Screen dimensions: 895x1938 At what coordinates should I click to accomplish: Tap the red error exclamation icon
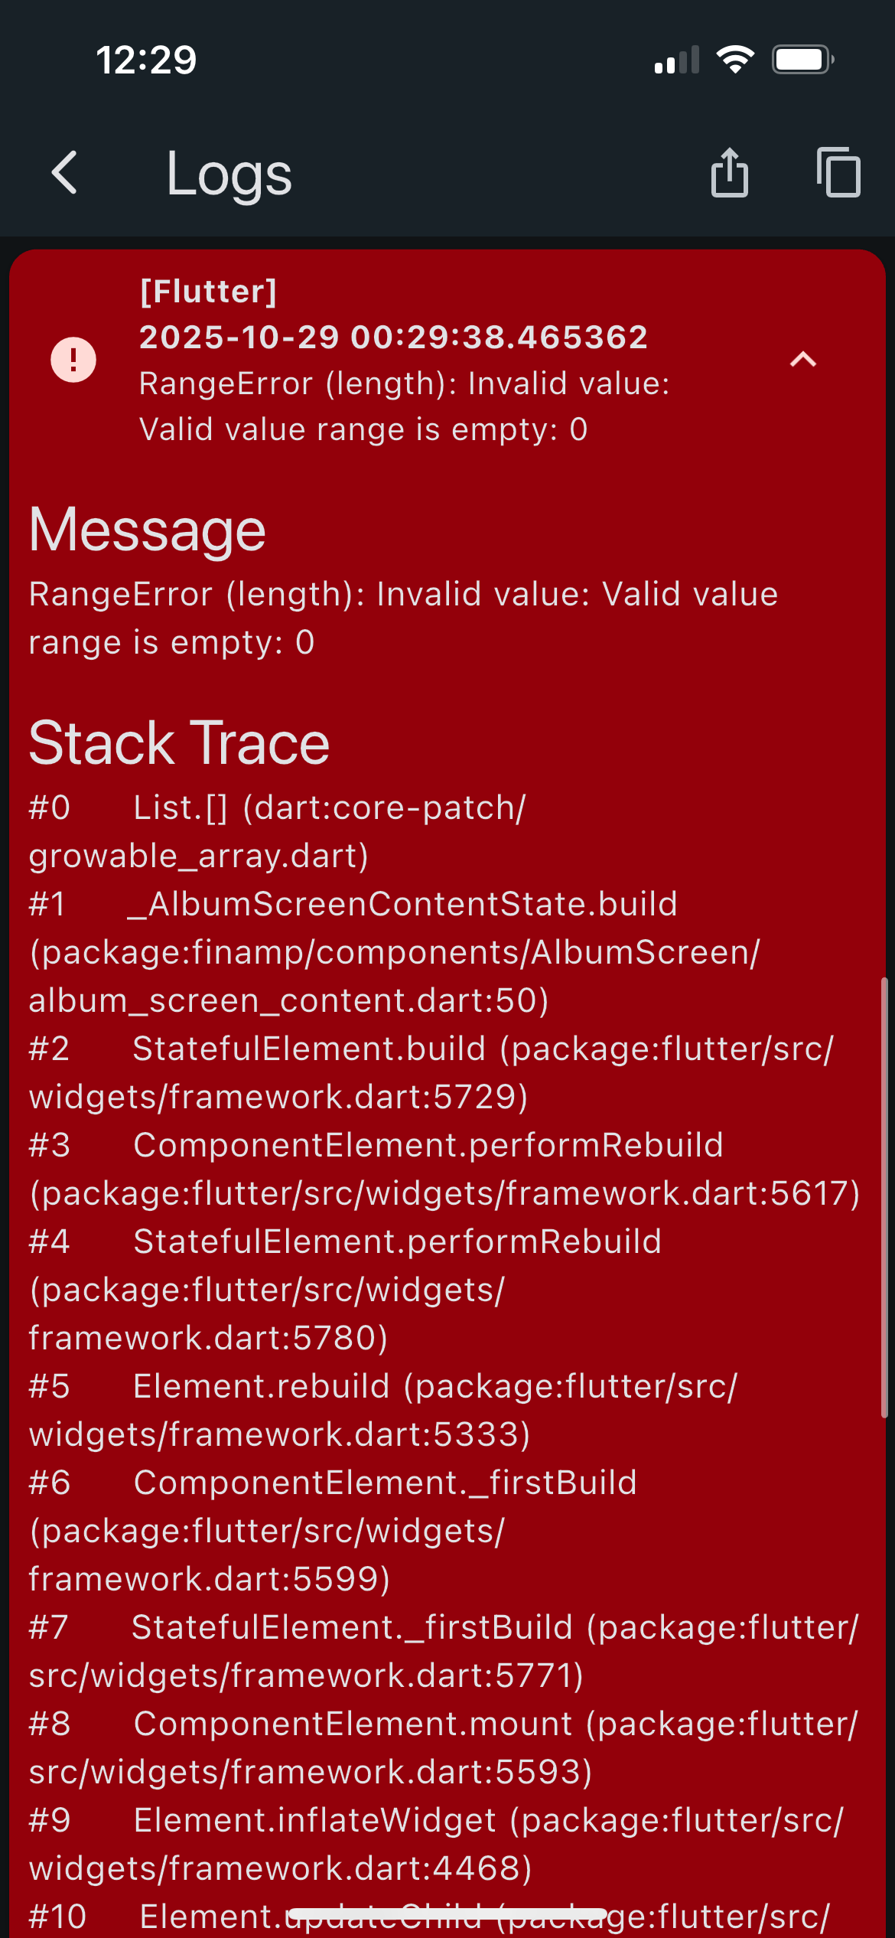click(73, 360)
